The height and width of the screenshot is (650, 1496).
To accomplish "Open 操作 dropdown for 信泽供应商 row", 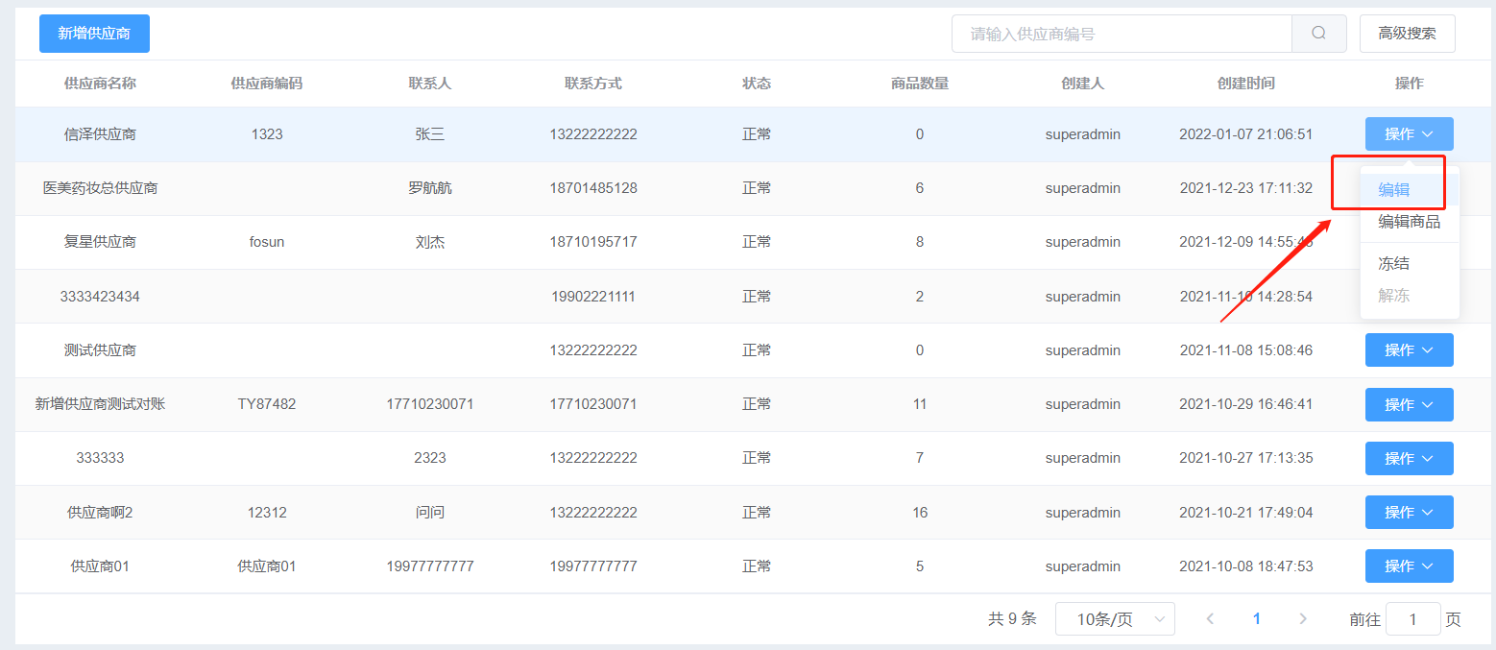I will [1409, 134].
